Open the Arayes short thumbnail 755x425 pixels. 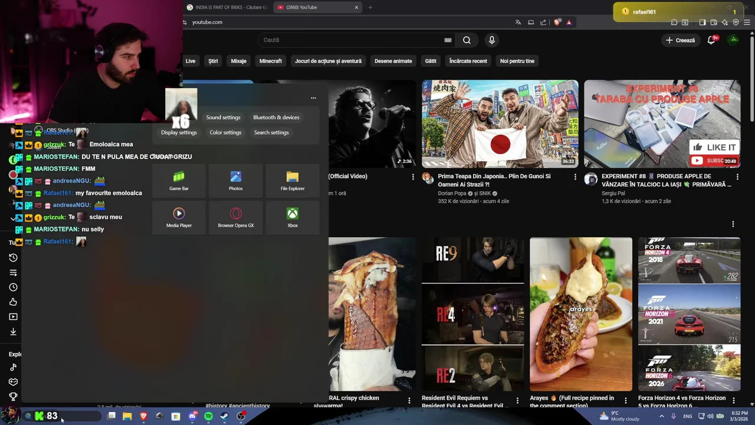click(581, 314)
